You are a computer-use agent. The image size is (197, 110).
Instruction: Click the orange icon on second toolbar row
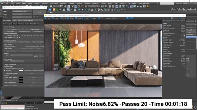(54, 10)
